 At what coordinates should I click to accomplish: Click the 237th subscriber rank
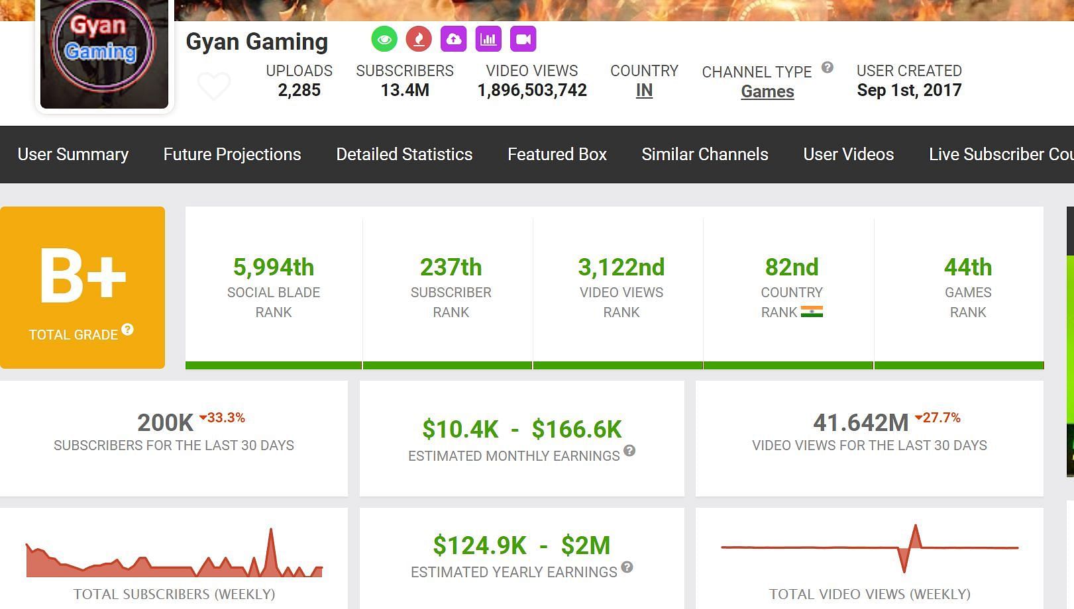tap(451, 267)
